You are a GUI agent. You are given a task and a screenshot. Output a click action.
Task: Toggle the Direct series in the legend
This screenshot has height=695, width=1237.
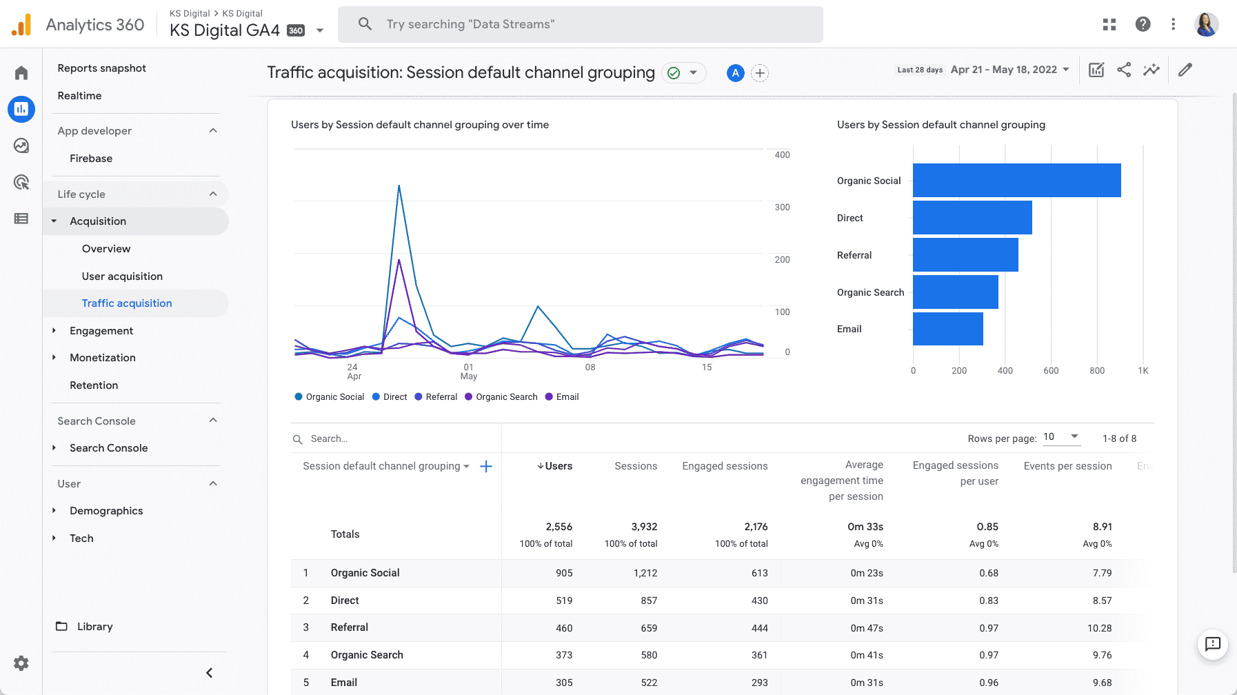coord(389,396)
